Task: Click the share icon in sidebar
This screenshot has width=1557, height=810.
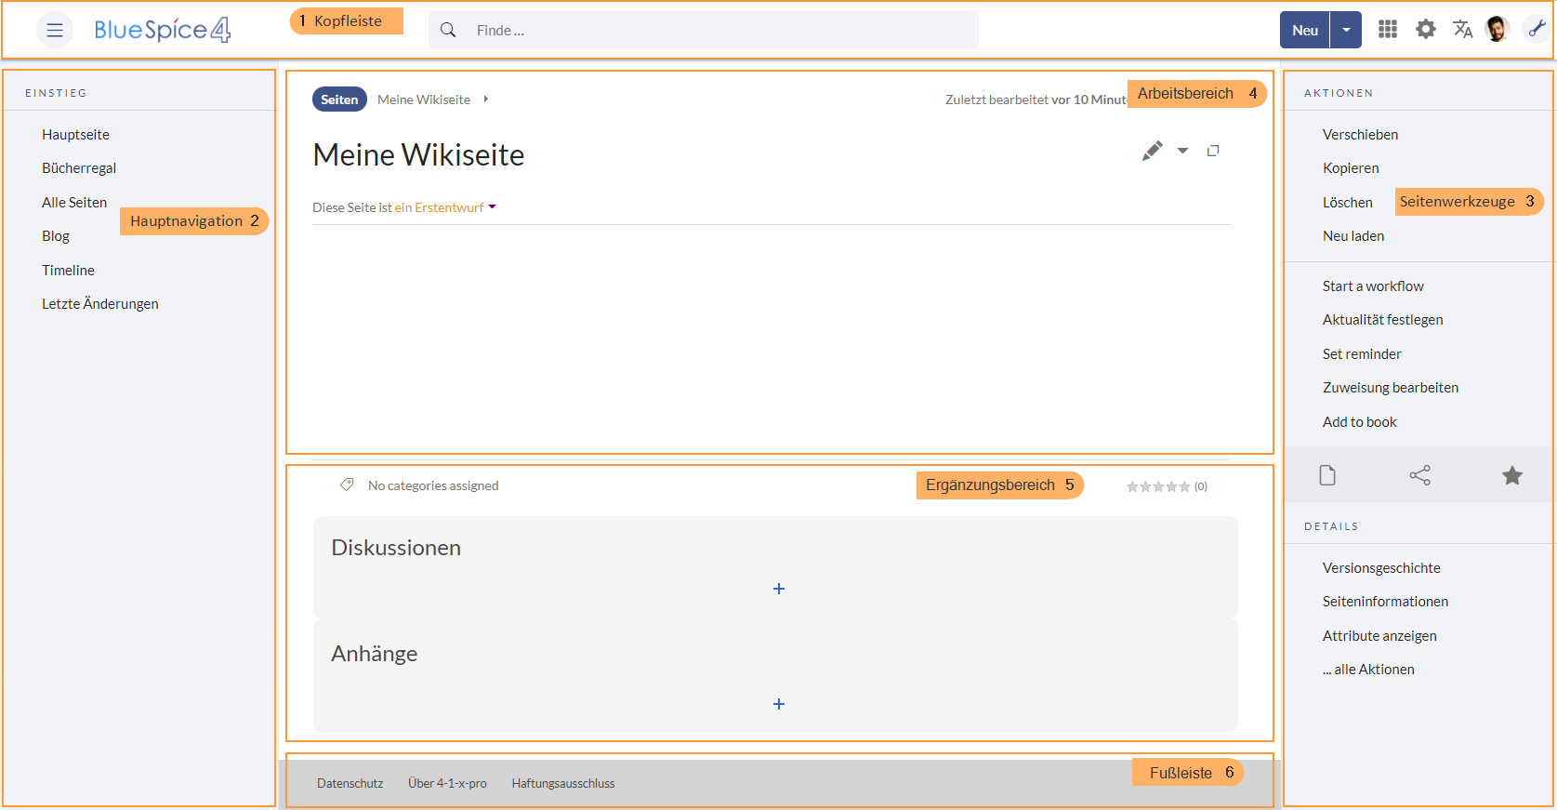Action: tap(1419, 475)
